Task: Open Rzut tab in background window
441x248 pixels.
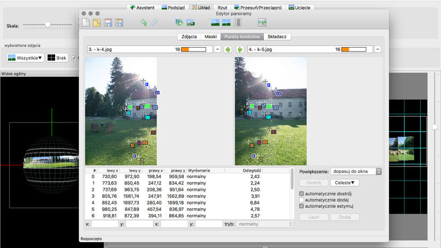Action: pyautogui.click(x=222, y=7)
